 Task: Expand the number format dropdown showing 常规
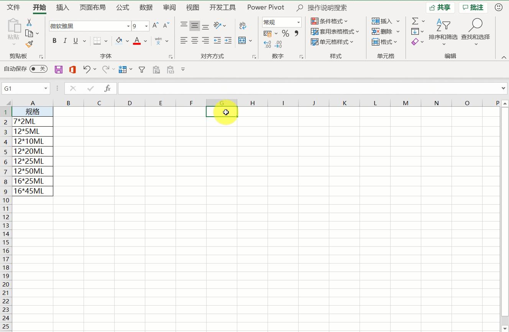point(299,22)
